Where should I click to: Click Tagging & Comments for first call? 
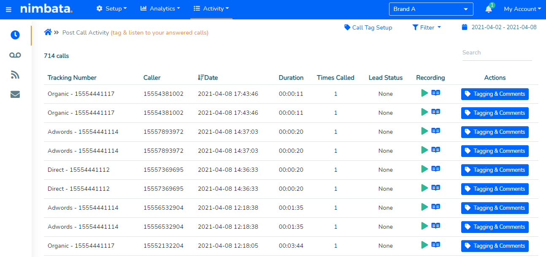click(495, 94)
